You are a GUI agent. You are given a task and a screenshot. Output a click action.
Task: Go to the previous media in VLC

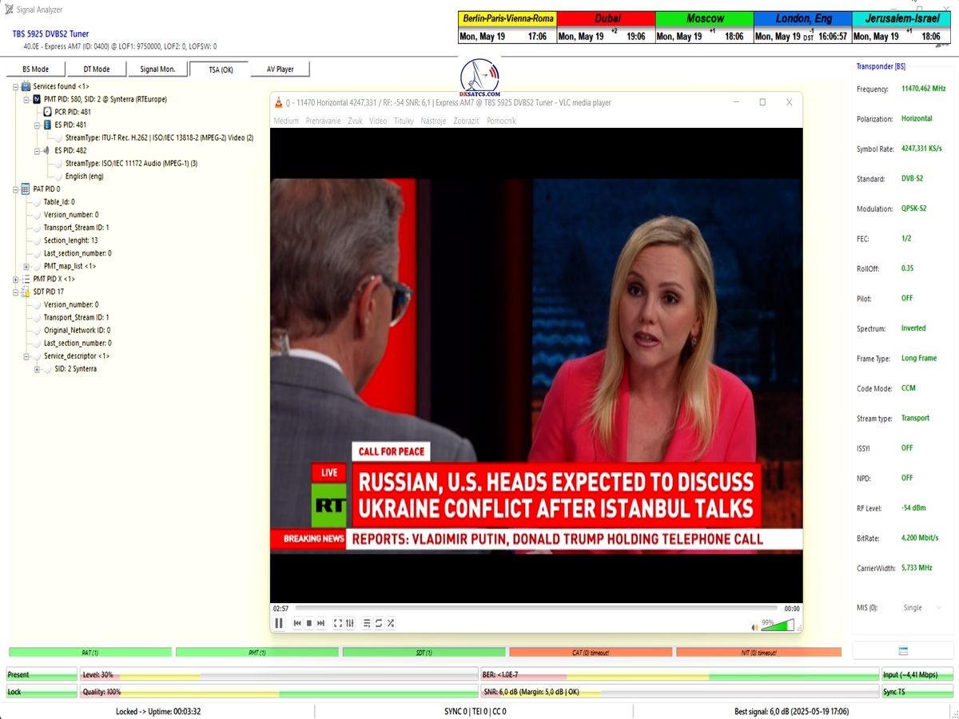coord(297,623)
